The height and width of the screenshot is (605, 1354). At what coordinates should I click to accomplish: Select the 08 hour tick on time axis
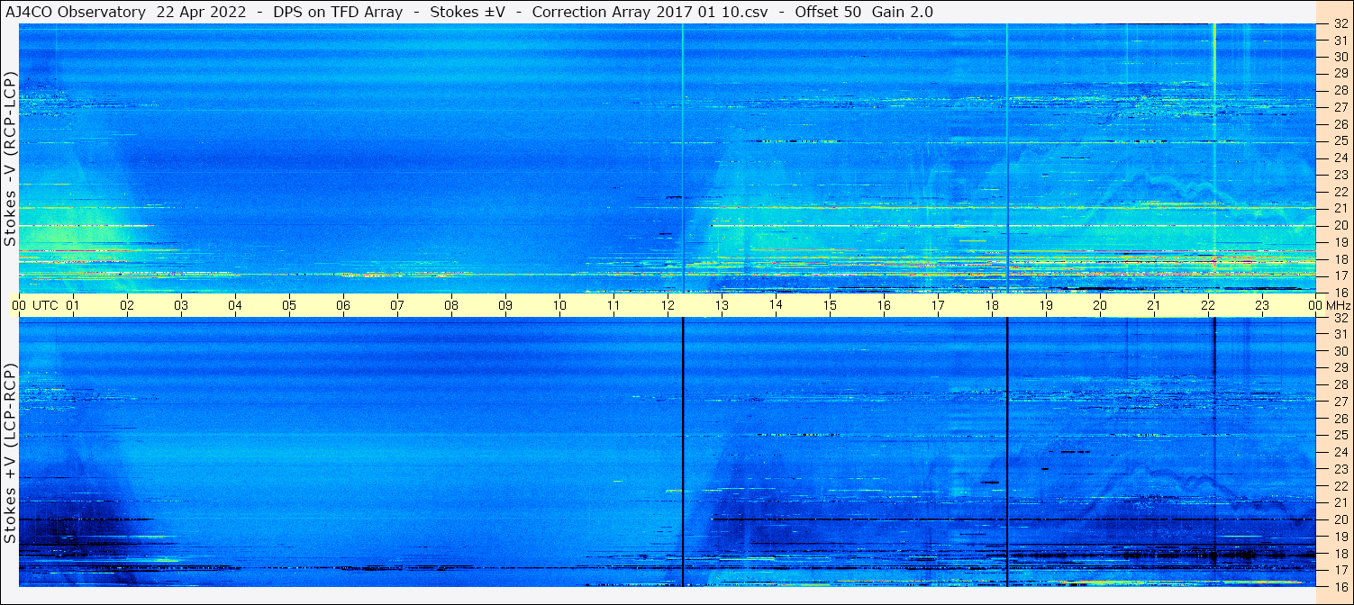coord(451,305)
